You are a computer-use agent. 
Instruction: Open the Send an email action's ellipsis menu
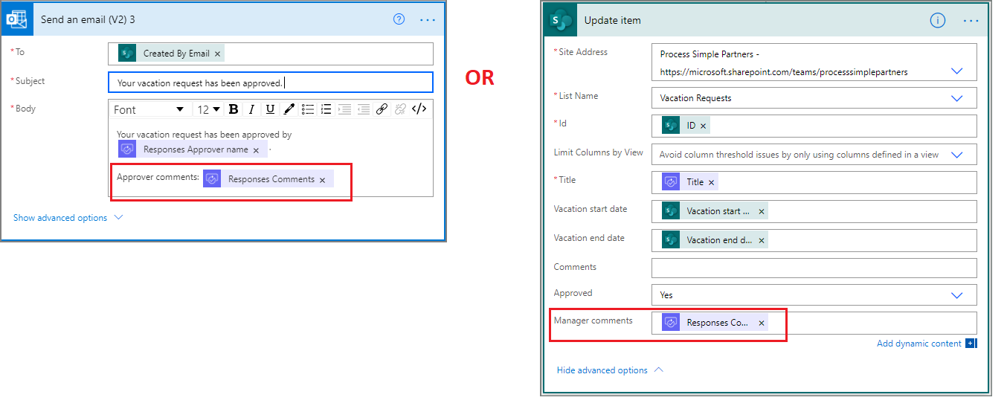point(428,20)
